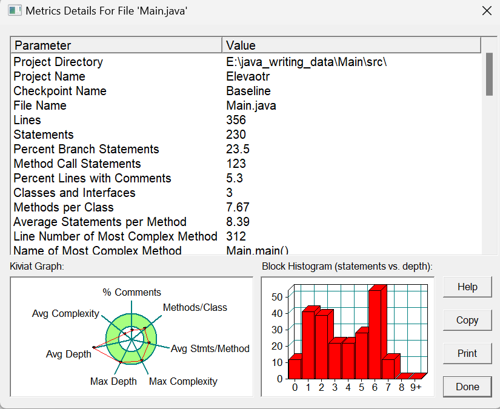Image resolution: width=500 pixels, height=409 pixels.
Task: Click the Methods/Class axis label
Action: 195,307
